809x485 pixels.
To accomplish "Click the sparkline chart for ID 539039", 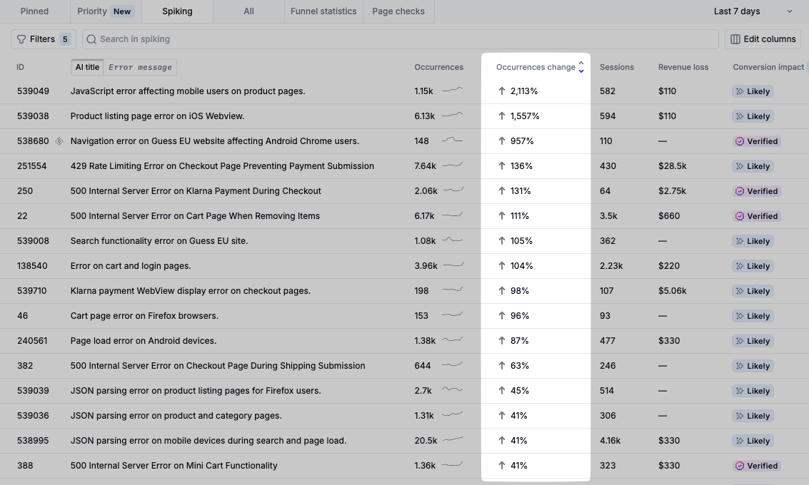I will point(452,390).
